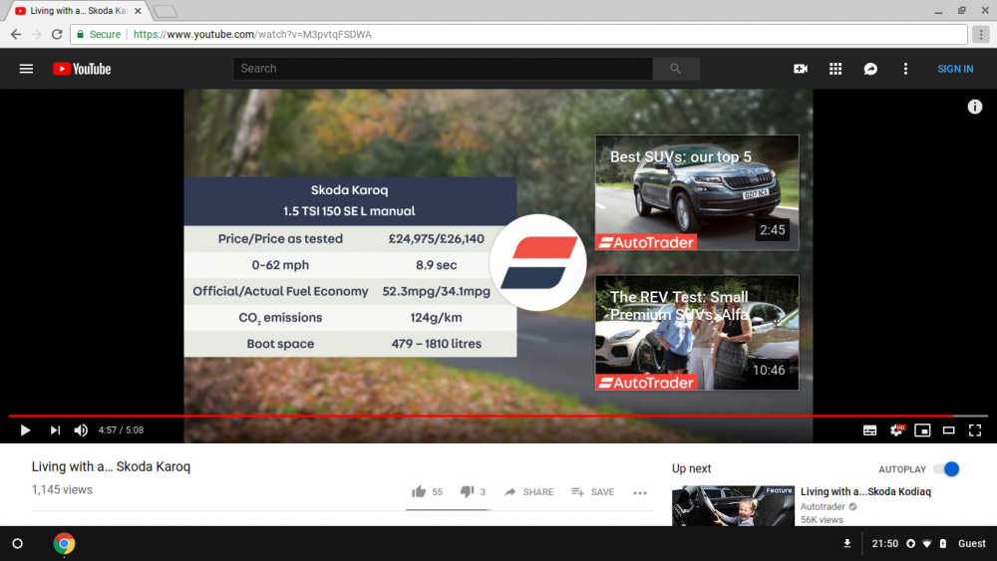Click the search magnifier button

pos(675,69)
